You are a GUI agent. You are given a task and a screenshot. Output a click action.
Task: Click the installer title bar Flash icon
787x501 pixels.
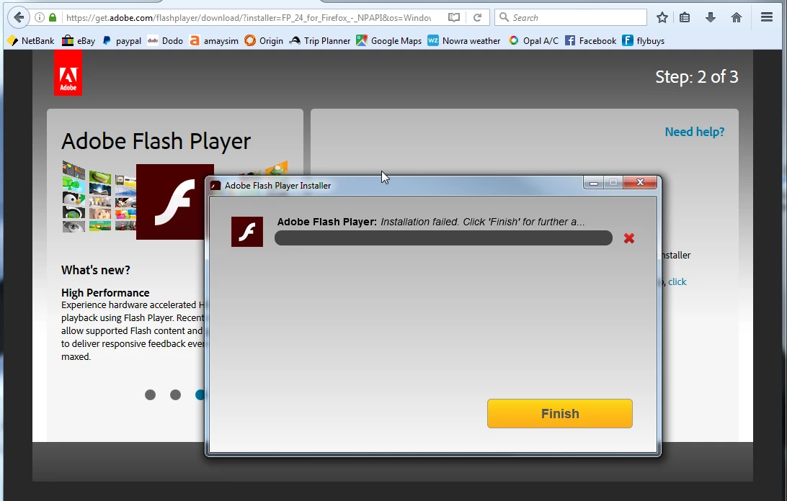[215, 186]
